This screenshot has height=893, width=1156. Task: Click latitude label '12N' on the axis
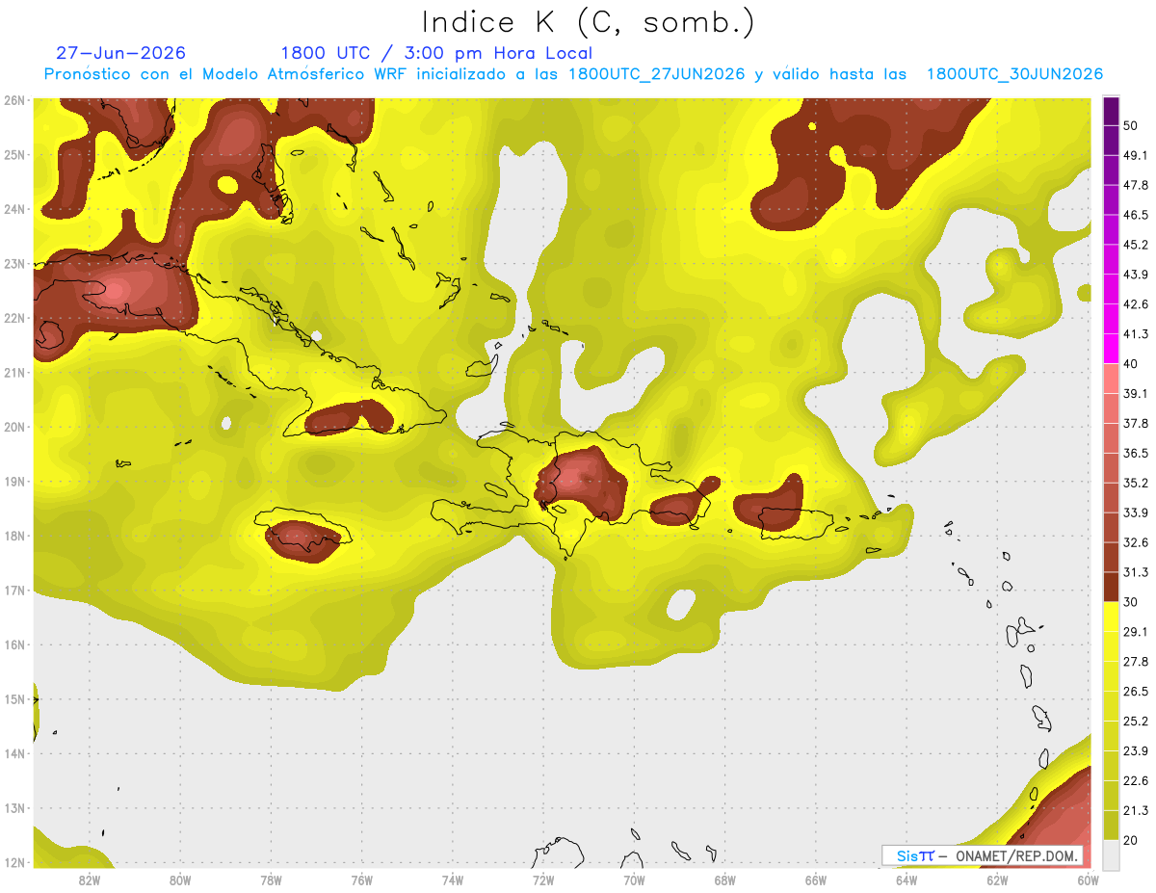tap(14, 862)
